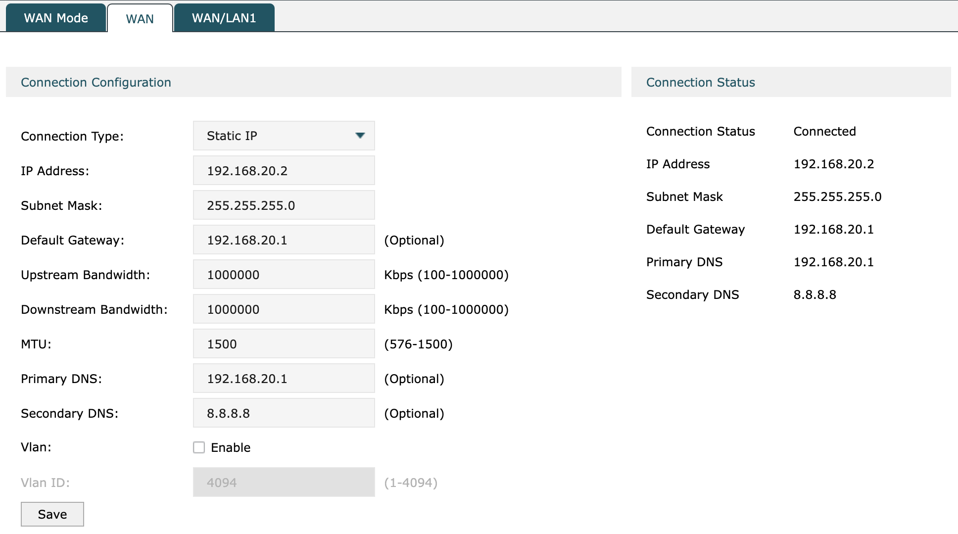
Task: Focus the Primary DNS input box
Action: [x=284, y=379]
